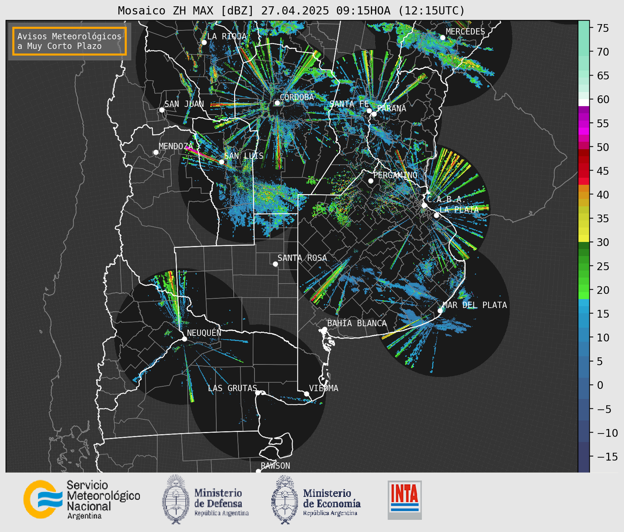
Task: Click the LAS GRUTAS city marker dot
Action: pos(258,393)
